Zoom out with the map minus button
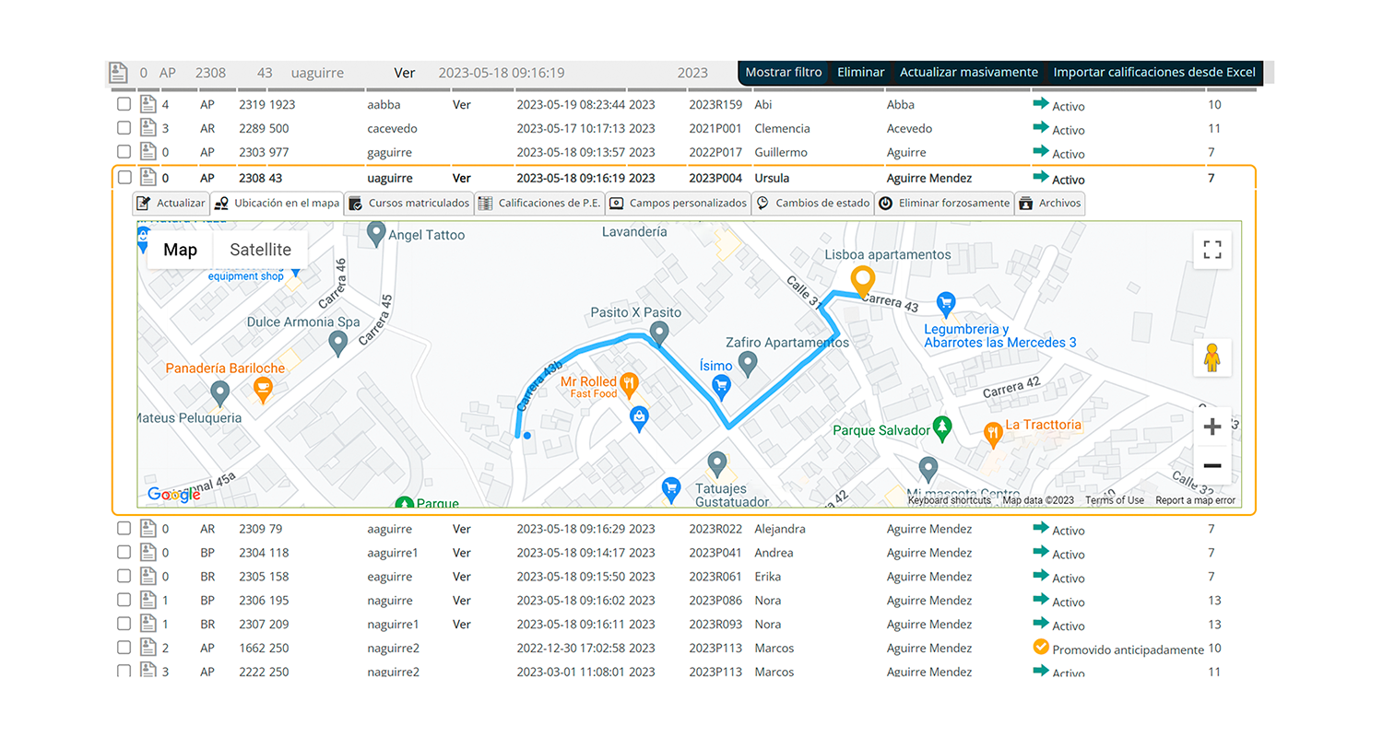 coord(1212,466)
